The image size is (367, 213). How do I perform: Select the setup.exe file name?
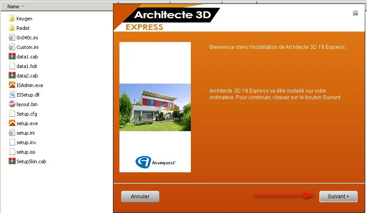point(27,123)
